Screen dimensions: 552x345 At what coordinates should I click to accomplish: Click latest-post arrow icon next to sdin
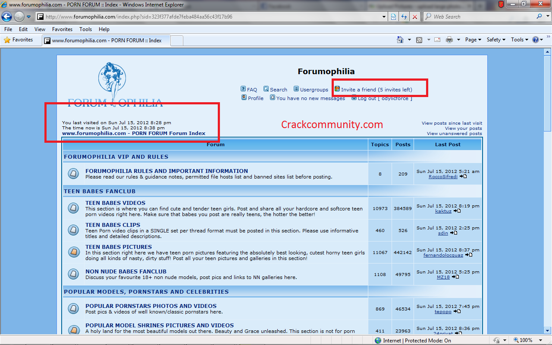click(x=454, y=233)
